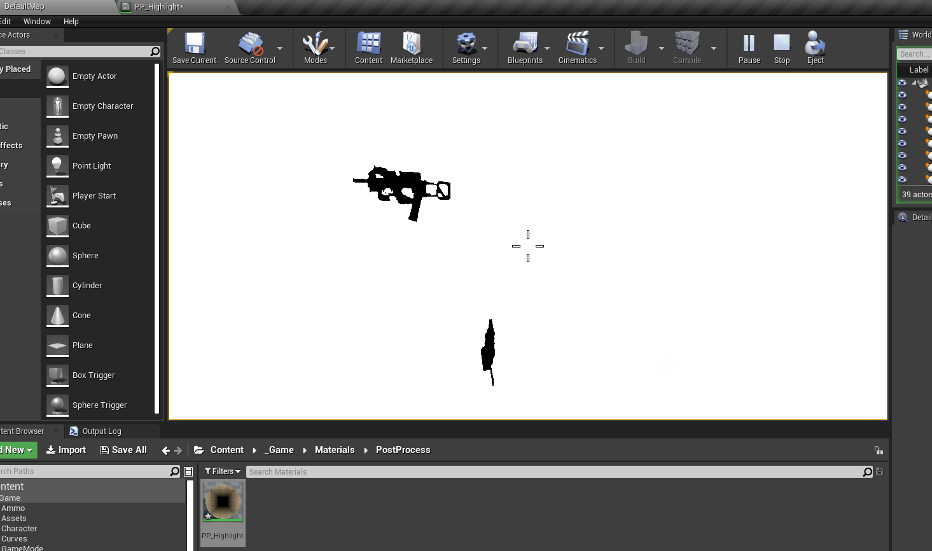
Task: Toggle the sources panel view options icon
Action: (x=188, y=471)
